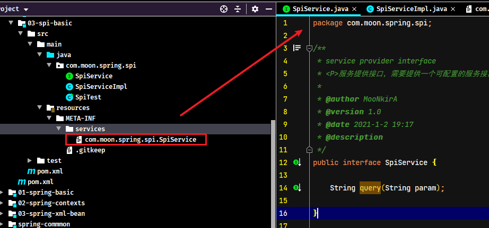The image size is (489, 228).
Task: Toggle the Javadoc fold marker on line 3
Action: [309, 48]
